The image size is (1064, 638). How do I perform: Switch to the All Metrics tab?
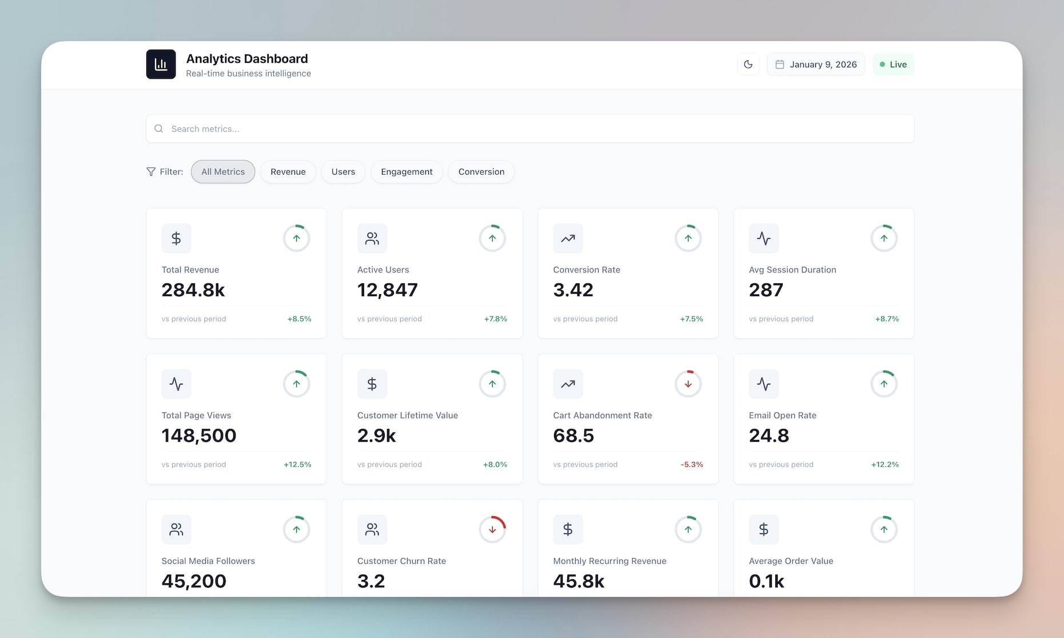click(x=222, y=171)
